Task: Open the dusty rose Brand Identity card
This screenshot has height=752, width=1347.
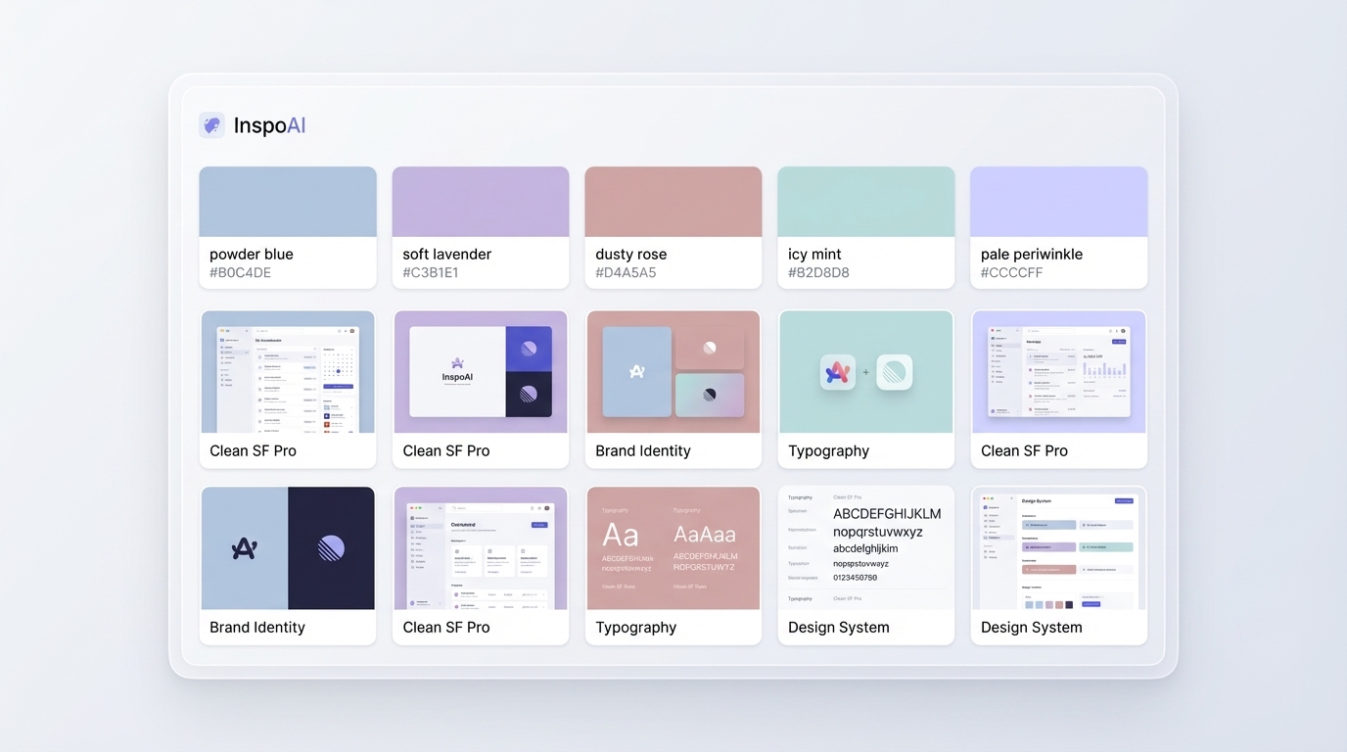Action: 673,372
